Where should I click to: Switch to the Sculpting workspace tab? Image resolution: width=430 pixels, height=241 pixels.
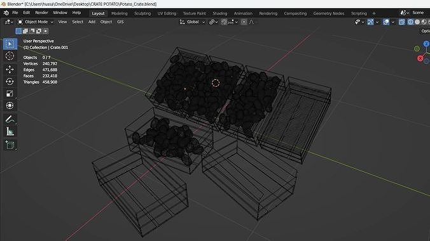(x=142, y=13)
